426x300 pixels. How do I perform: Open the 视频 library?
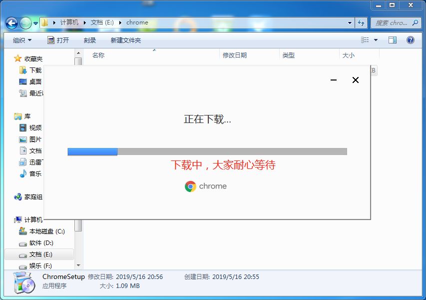tap(35, 128)
